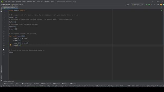Click line number 16 in the gutter
This screenshot has width=164, height=92.
(4, 45)
